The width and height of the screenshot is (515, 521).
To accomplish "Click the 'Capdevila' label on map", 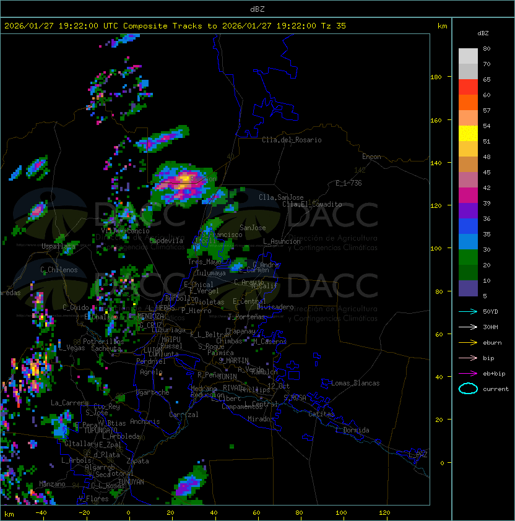I will point(166,241).
